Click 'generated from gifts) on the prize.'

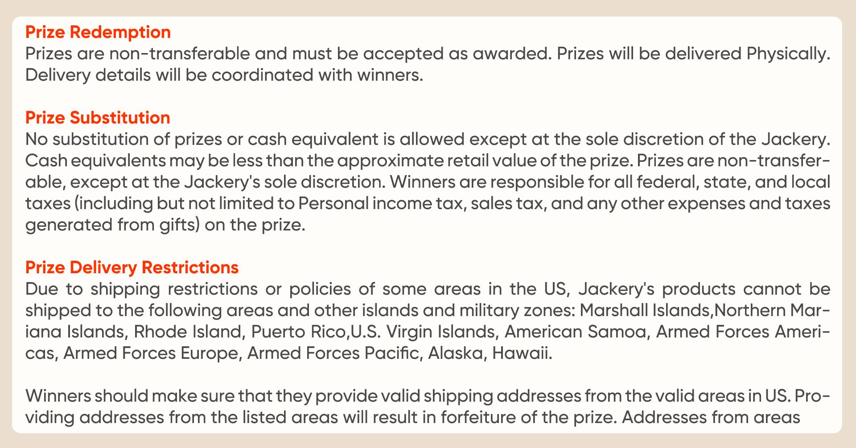coord(165,225)
